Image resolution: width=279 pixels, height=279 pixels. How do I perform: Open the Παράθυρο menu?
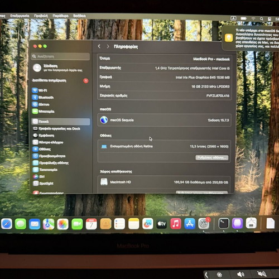[x=60, y=16]
